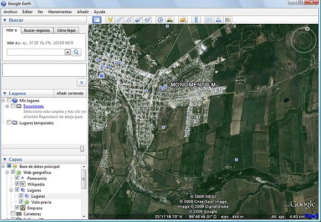Screen dimensions: 321x222
Task: Click the Volar a search input field
Action: 36,52
